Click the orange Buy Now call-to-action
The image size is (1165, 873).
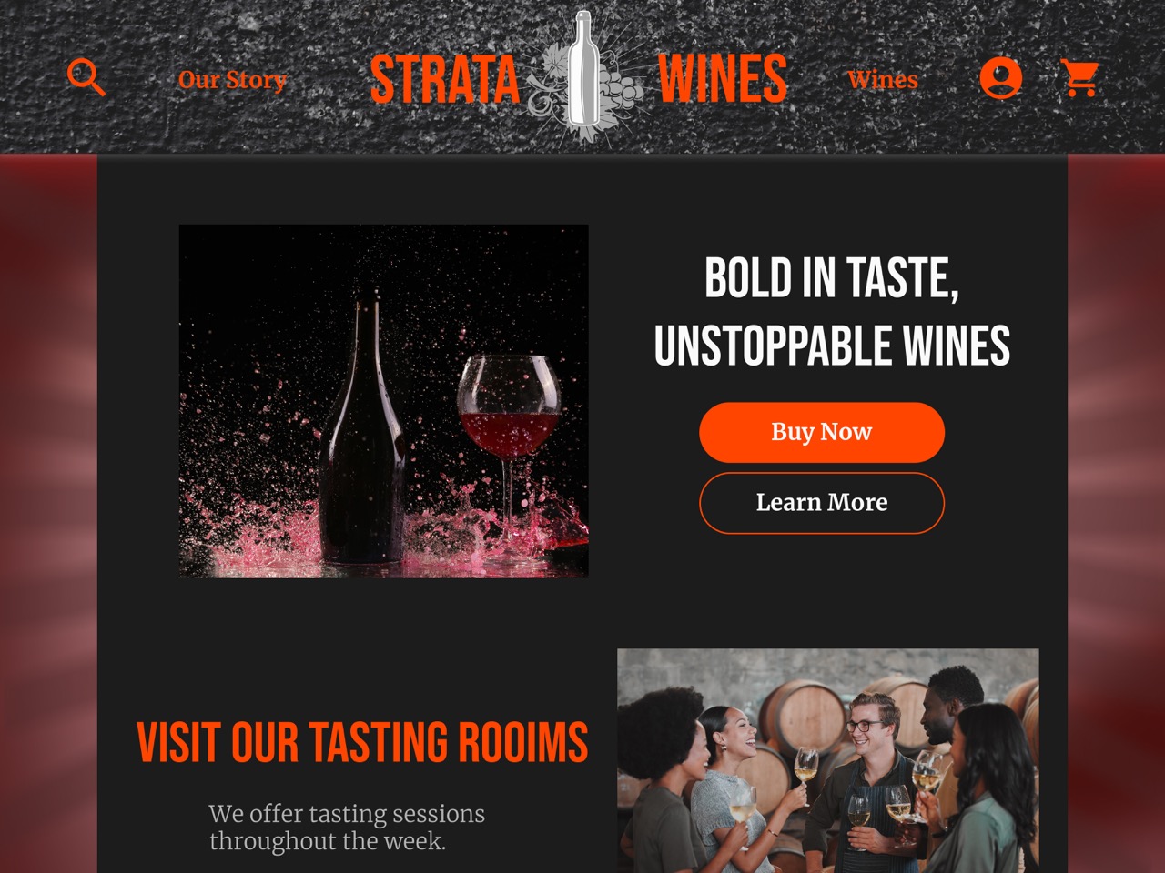tap(821, 432)
